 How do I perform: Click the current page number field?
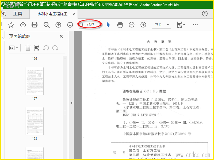(82, 25)
